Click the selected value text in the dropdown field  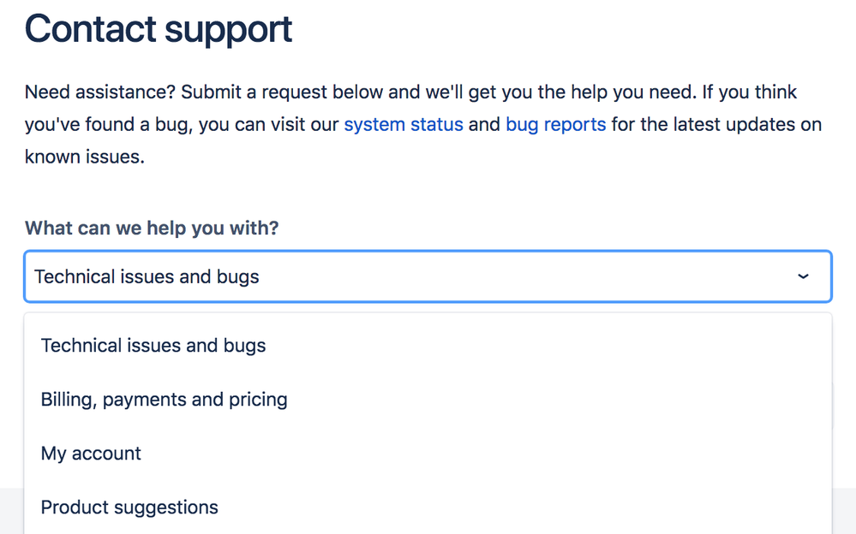click(x=147, y=276)
